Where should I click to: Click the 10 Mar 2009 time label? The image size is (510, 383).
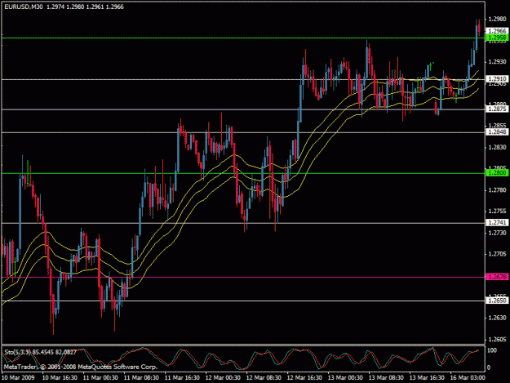pyautogui.click(x=18, y=378)
